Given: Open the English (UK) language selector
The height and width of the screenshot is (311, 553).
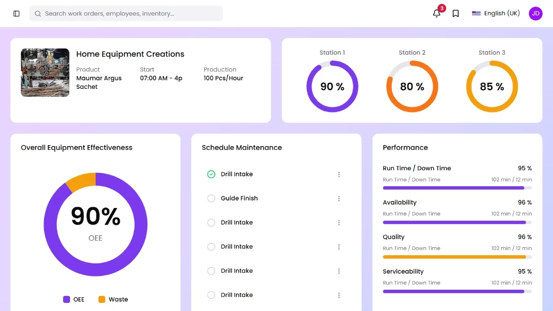Looking at the screenshot, I should [495, 13].
